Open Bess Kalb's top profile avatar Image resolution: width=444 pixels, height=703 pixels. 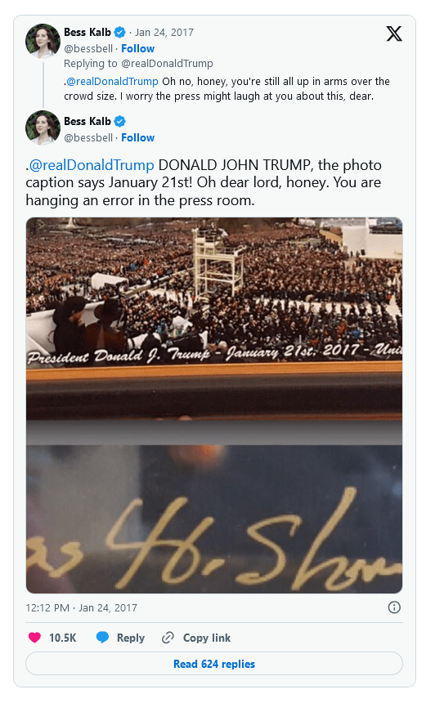tap(43, 41)
